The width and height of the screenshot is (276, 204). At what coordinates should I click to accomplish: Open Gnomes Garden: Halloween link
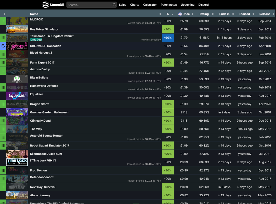click(49, 112)
